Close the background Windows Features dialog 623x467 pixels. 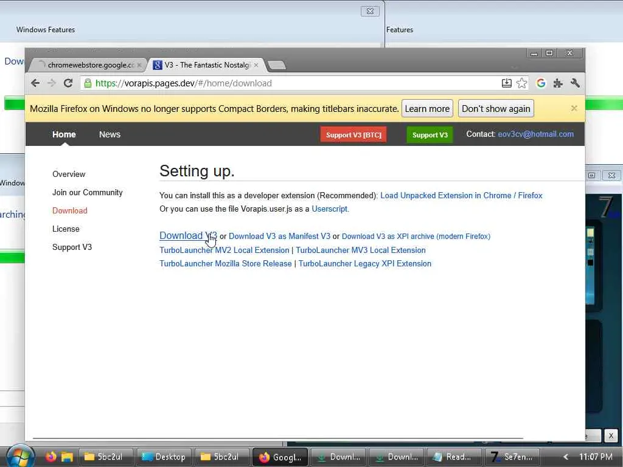coord(370,11)
